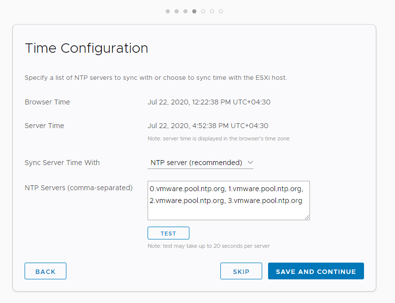Screen dimensions: 395x303
Task: Go back with the BACK button
Action: [45, 271]
